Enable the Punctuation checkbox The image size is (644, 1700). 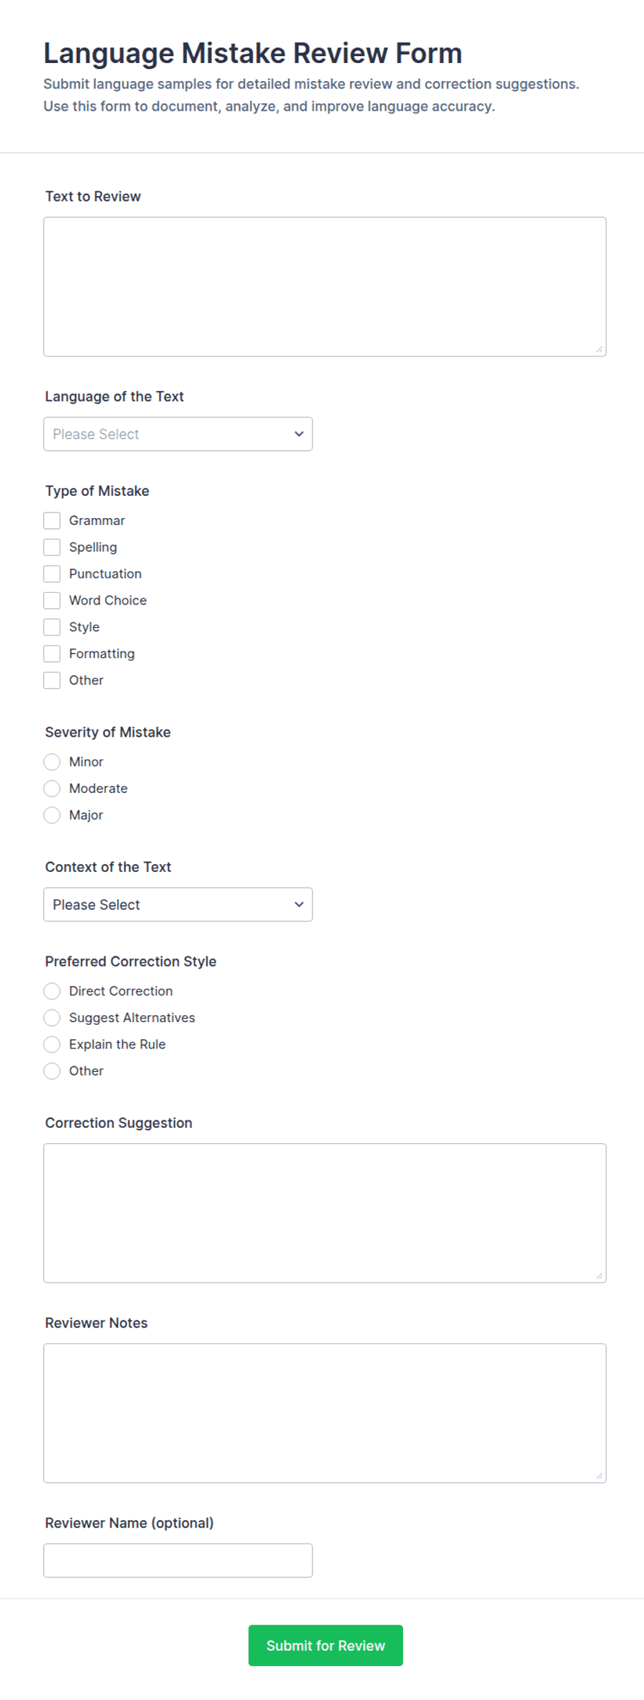[52, 574]
